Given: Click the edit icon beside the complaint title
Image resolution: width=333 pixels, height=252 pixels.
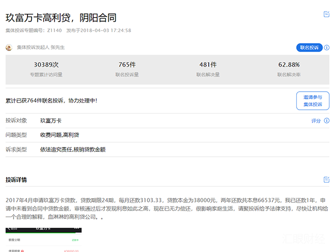Looking at the screenshot, I should click(326, 14).
